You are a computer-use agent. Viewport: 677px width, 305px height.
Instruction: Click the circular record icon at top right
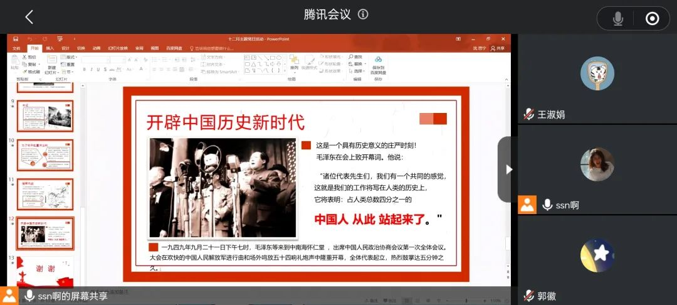click(652, 19)
